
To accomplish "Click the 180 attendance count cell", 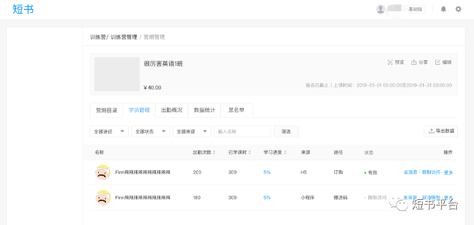I will click(197, 198).
